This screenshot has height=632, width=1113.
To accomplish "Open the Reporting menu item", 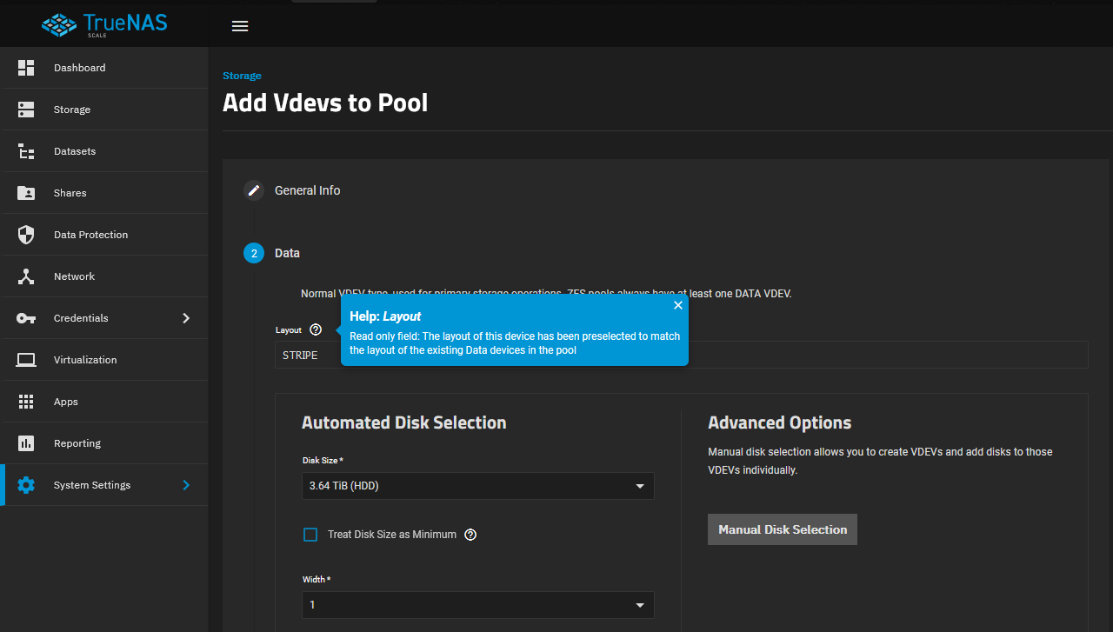I will click(x=104, y=443).
